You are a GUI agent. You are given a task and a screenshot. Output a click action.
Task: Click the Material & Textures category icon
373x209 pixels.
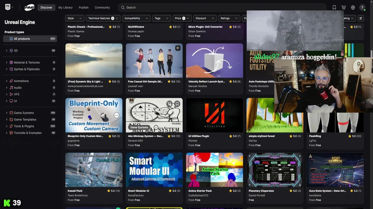pos(11,62)
